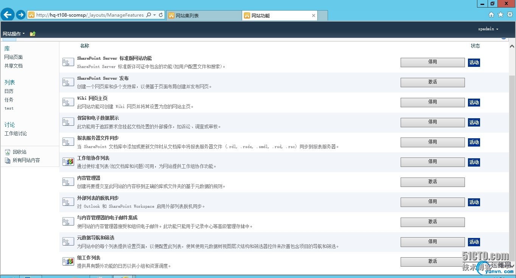Open the 回收站 recycle bin icon

(8, 152)
